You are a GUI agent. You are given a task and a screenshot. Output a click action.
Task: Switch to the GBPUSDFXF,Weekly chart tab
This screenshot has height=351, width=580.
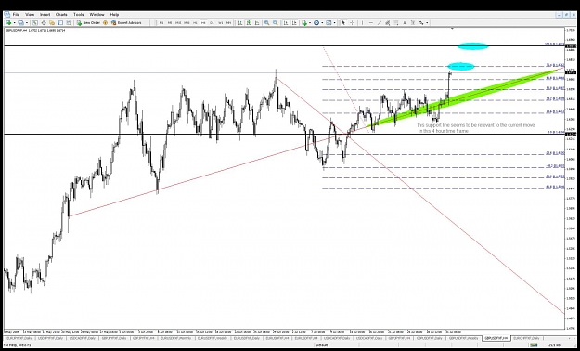pyautogui.click(x=463, y=338)
